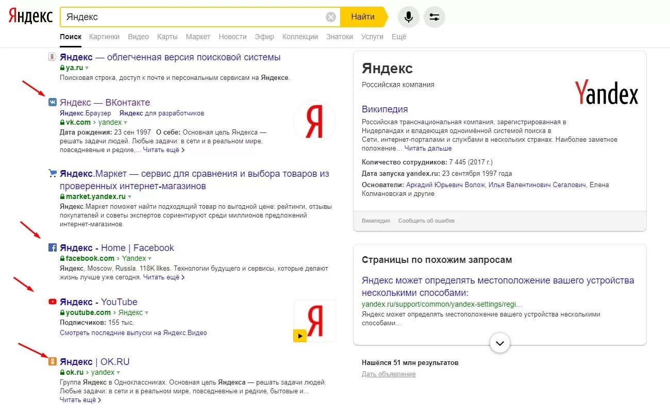Image resolution: width=670 pixels, height=416 pixels.
Task: Open the Яндекс.Маркет result title
Action: 194,180
